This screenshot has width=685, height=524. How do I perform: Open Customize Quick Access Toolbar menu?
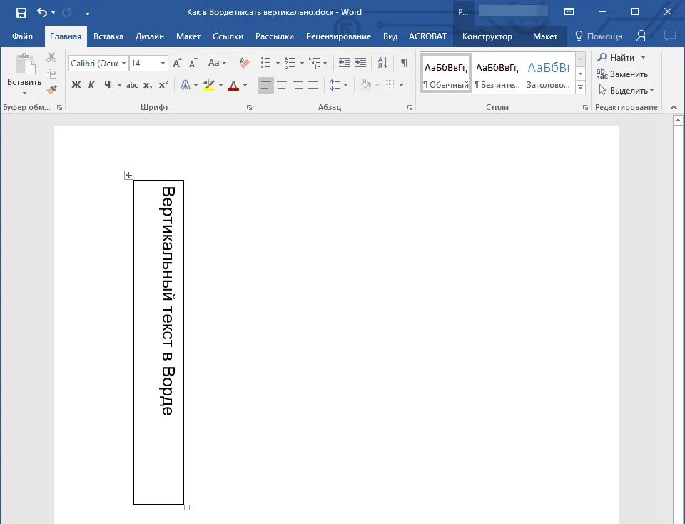[87, 13]
